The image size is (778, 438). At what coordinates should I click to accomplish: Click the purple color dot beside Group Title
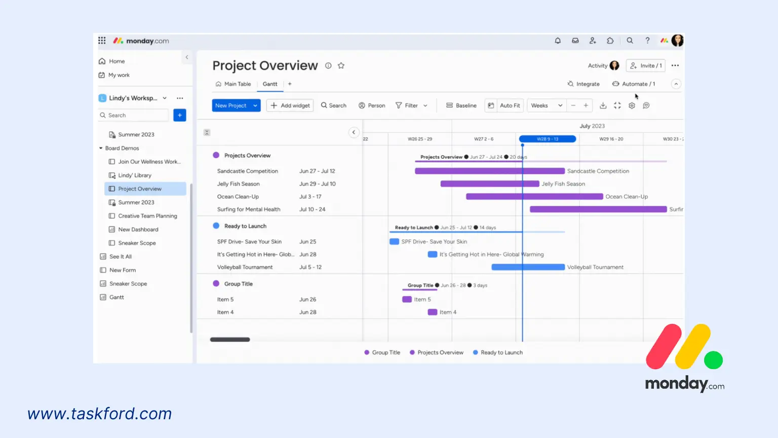216,284
